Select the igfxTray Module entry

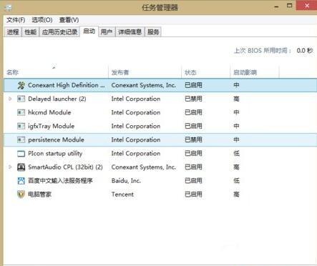pyautogui.click(x=51, y=126)
